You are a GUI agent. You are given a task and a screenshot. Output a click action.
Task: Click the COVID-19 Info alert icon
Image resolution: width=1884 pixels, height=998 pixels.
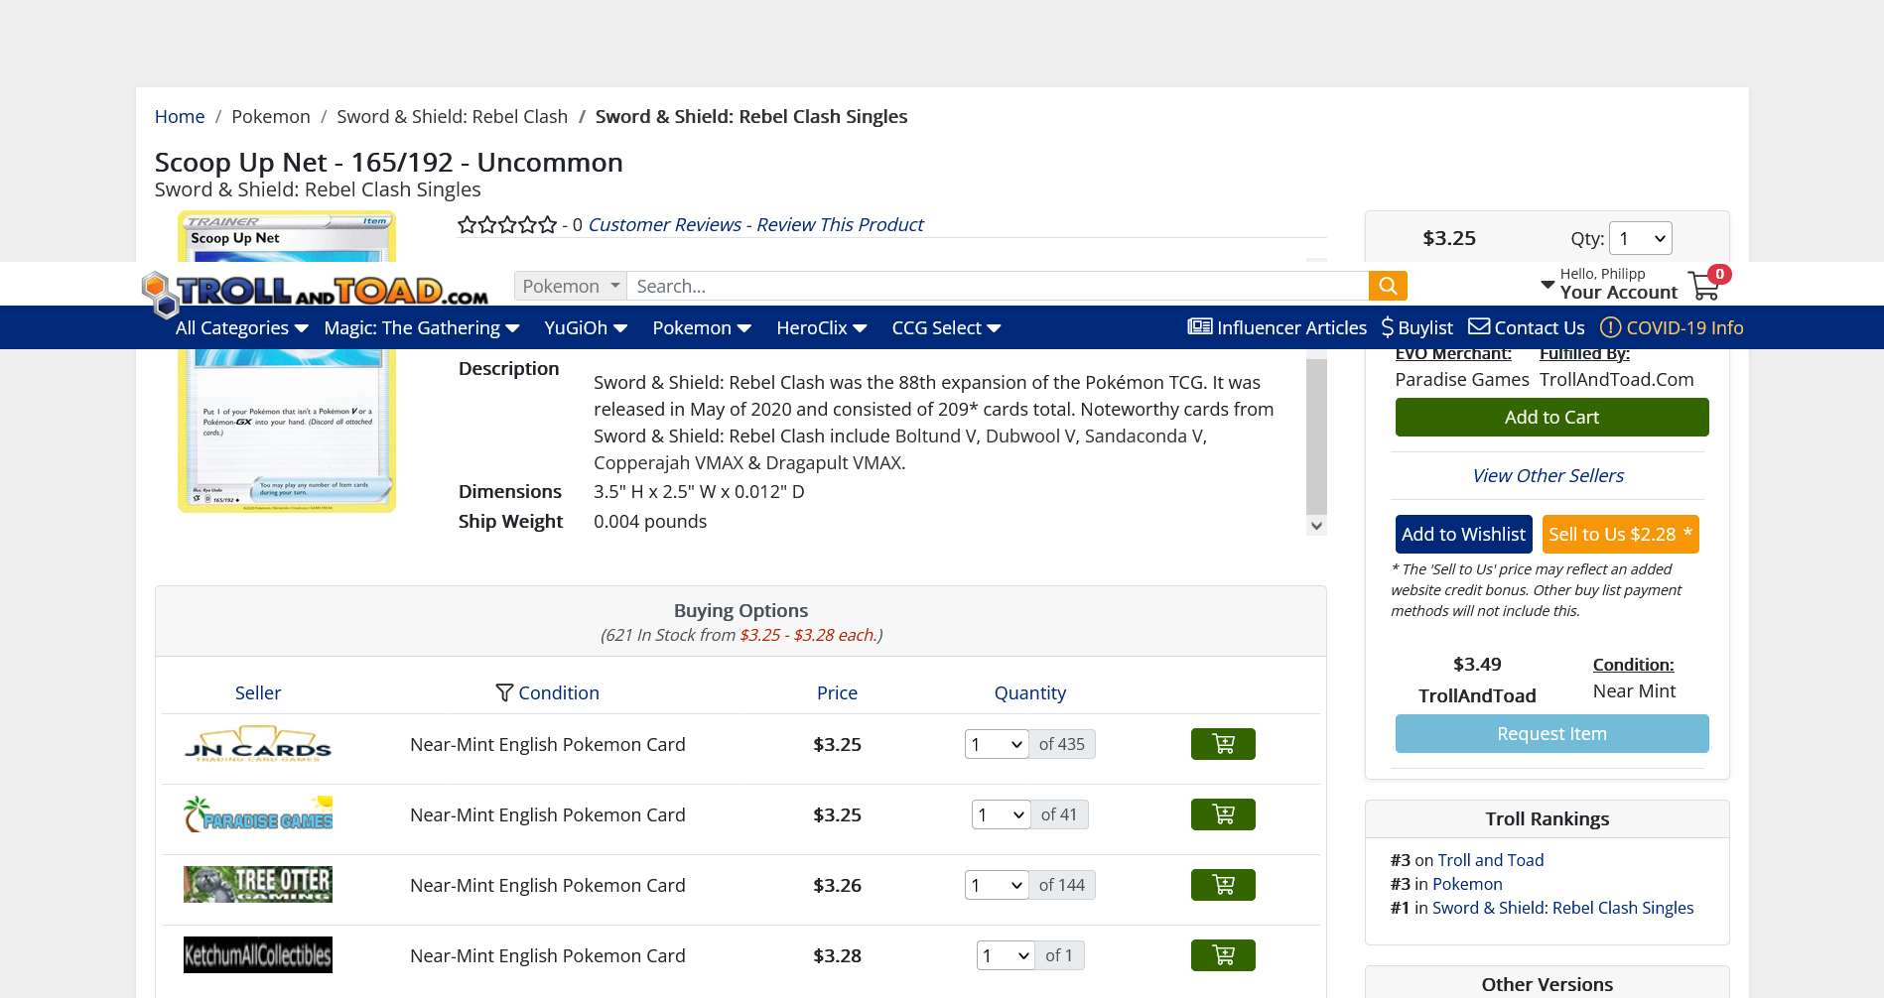tap(1610, 327)
